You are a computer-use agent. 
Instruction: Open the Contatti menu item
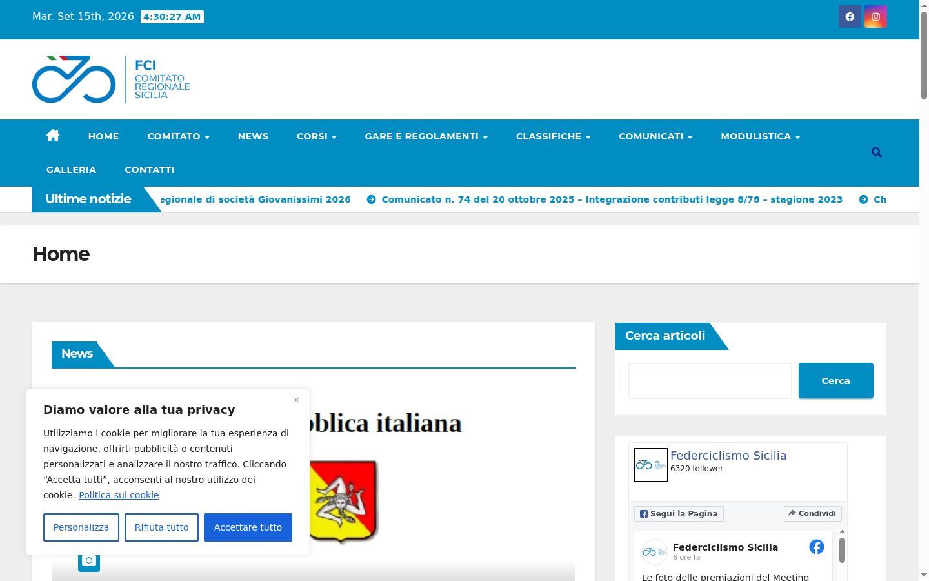(149, 170)
